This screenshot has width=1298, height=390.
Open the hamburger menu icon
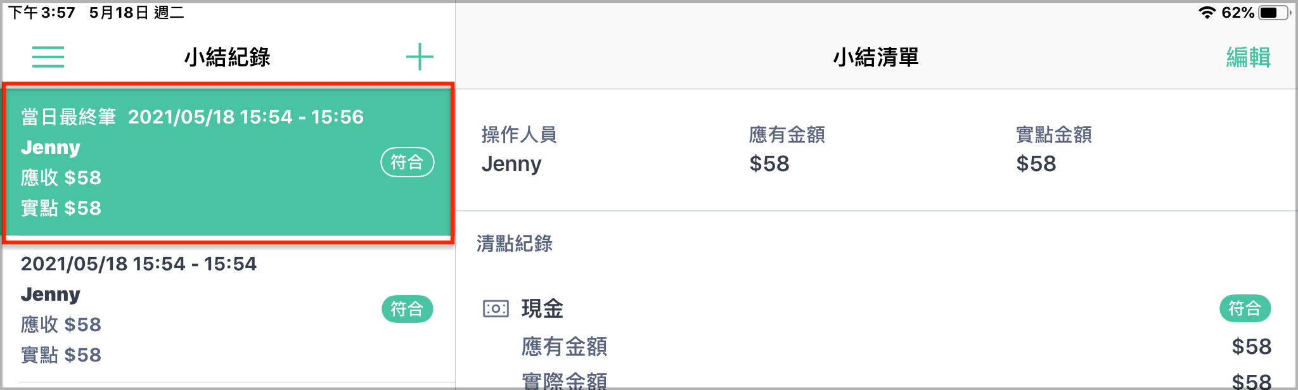(x=48, y=57)
